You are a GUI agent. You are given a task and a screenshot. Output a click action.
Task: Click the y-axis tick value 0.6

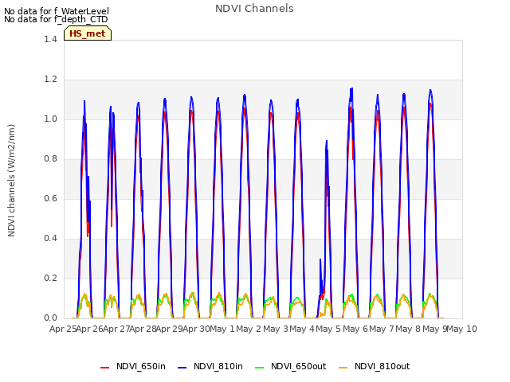(x=50, y=198)
